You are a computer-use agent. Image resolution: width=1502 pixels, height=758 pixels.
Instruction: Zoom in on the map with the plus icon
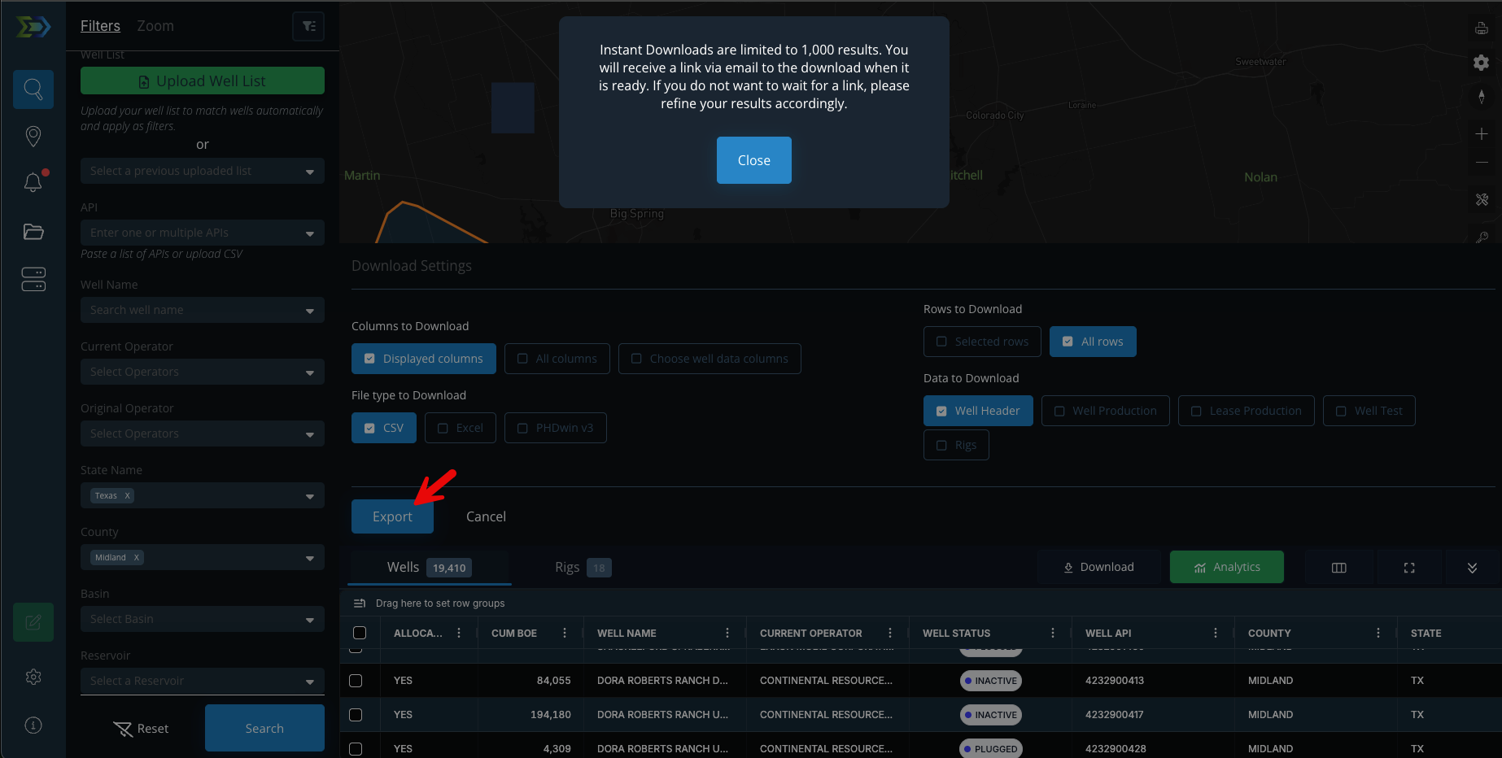tap(1482, 134)
